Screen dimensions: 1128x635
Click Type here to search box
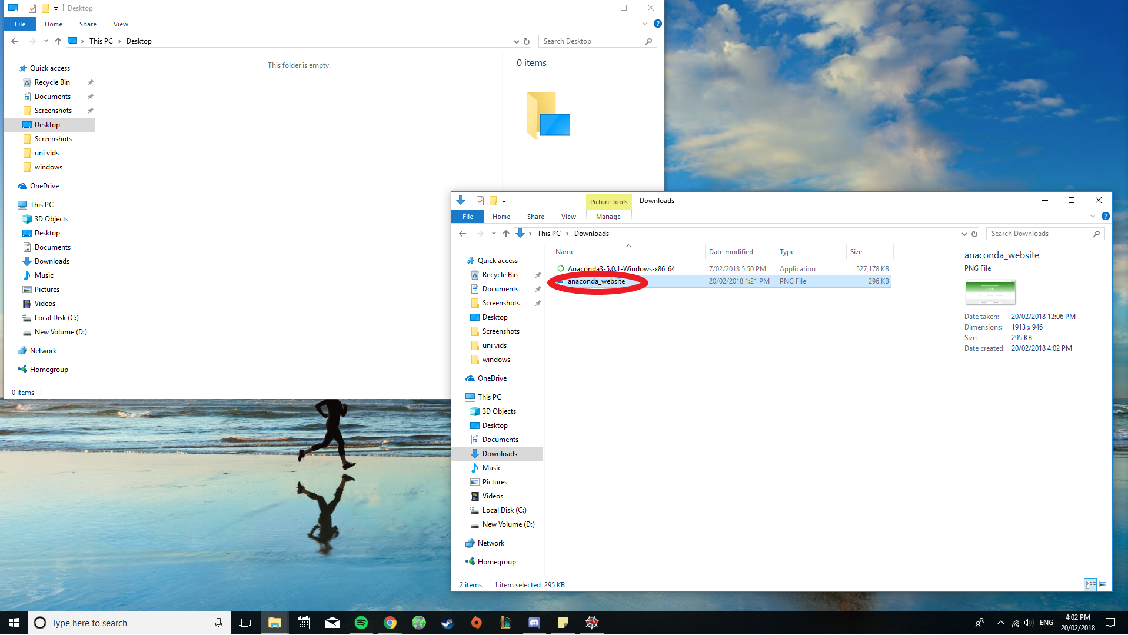tap(129, 623)
